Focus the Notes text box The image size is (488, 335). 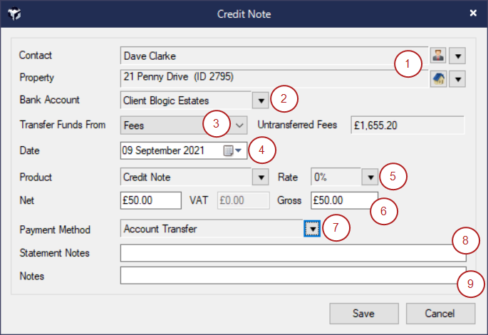click(x=285, y=275)
